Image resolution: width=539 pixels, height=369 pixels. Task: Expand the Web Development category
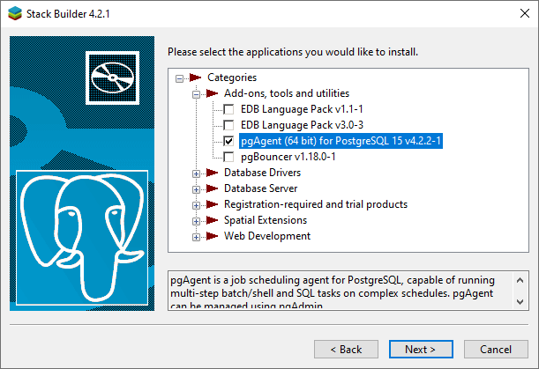tap(196, 237)
